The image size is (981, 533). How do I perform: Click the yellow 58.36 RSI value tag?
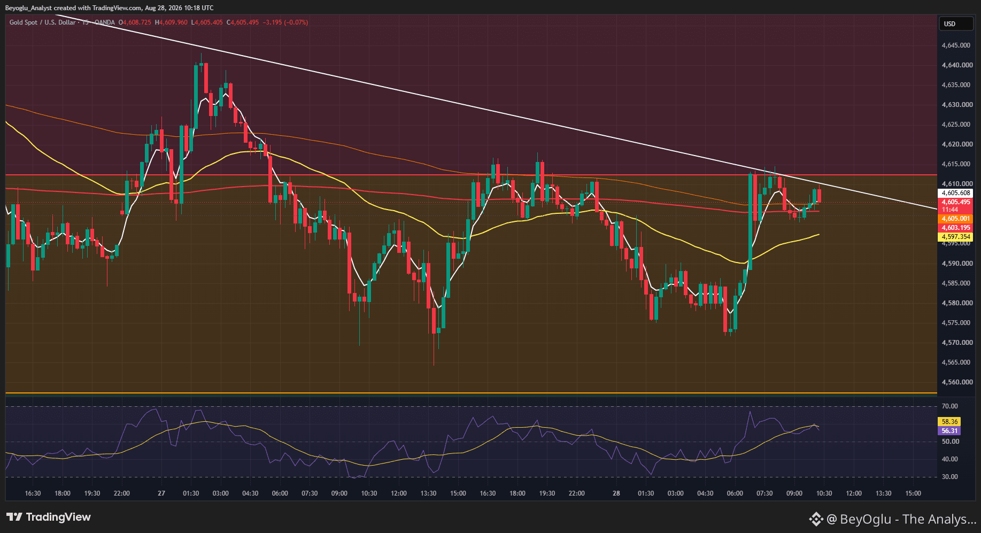tap(949, 422)
